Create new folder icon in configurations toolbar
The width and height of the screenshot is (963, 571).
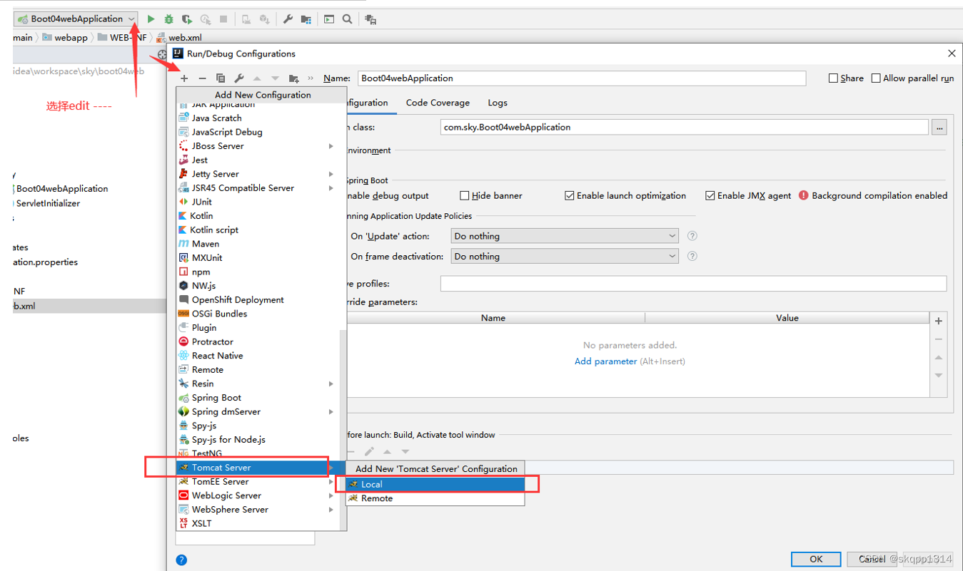click(x=293, y=78)
